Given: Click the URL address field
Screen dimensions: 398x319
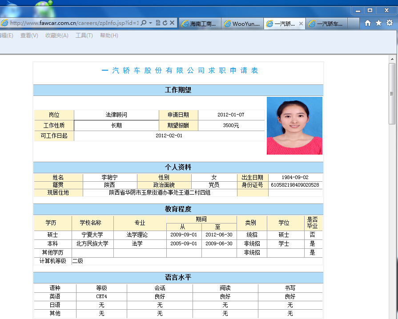Looking at the screenshot, I should 74,23.
